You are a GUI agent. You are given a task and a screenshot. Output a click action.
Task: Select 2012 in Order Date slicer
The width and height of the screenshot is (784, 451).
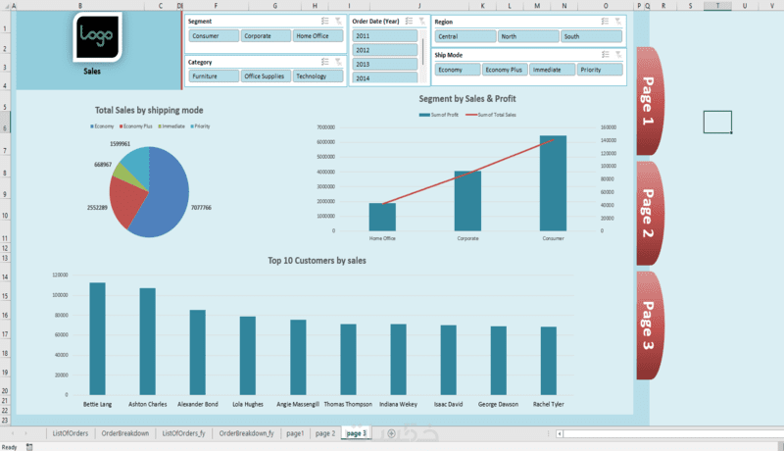[384, 50]
